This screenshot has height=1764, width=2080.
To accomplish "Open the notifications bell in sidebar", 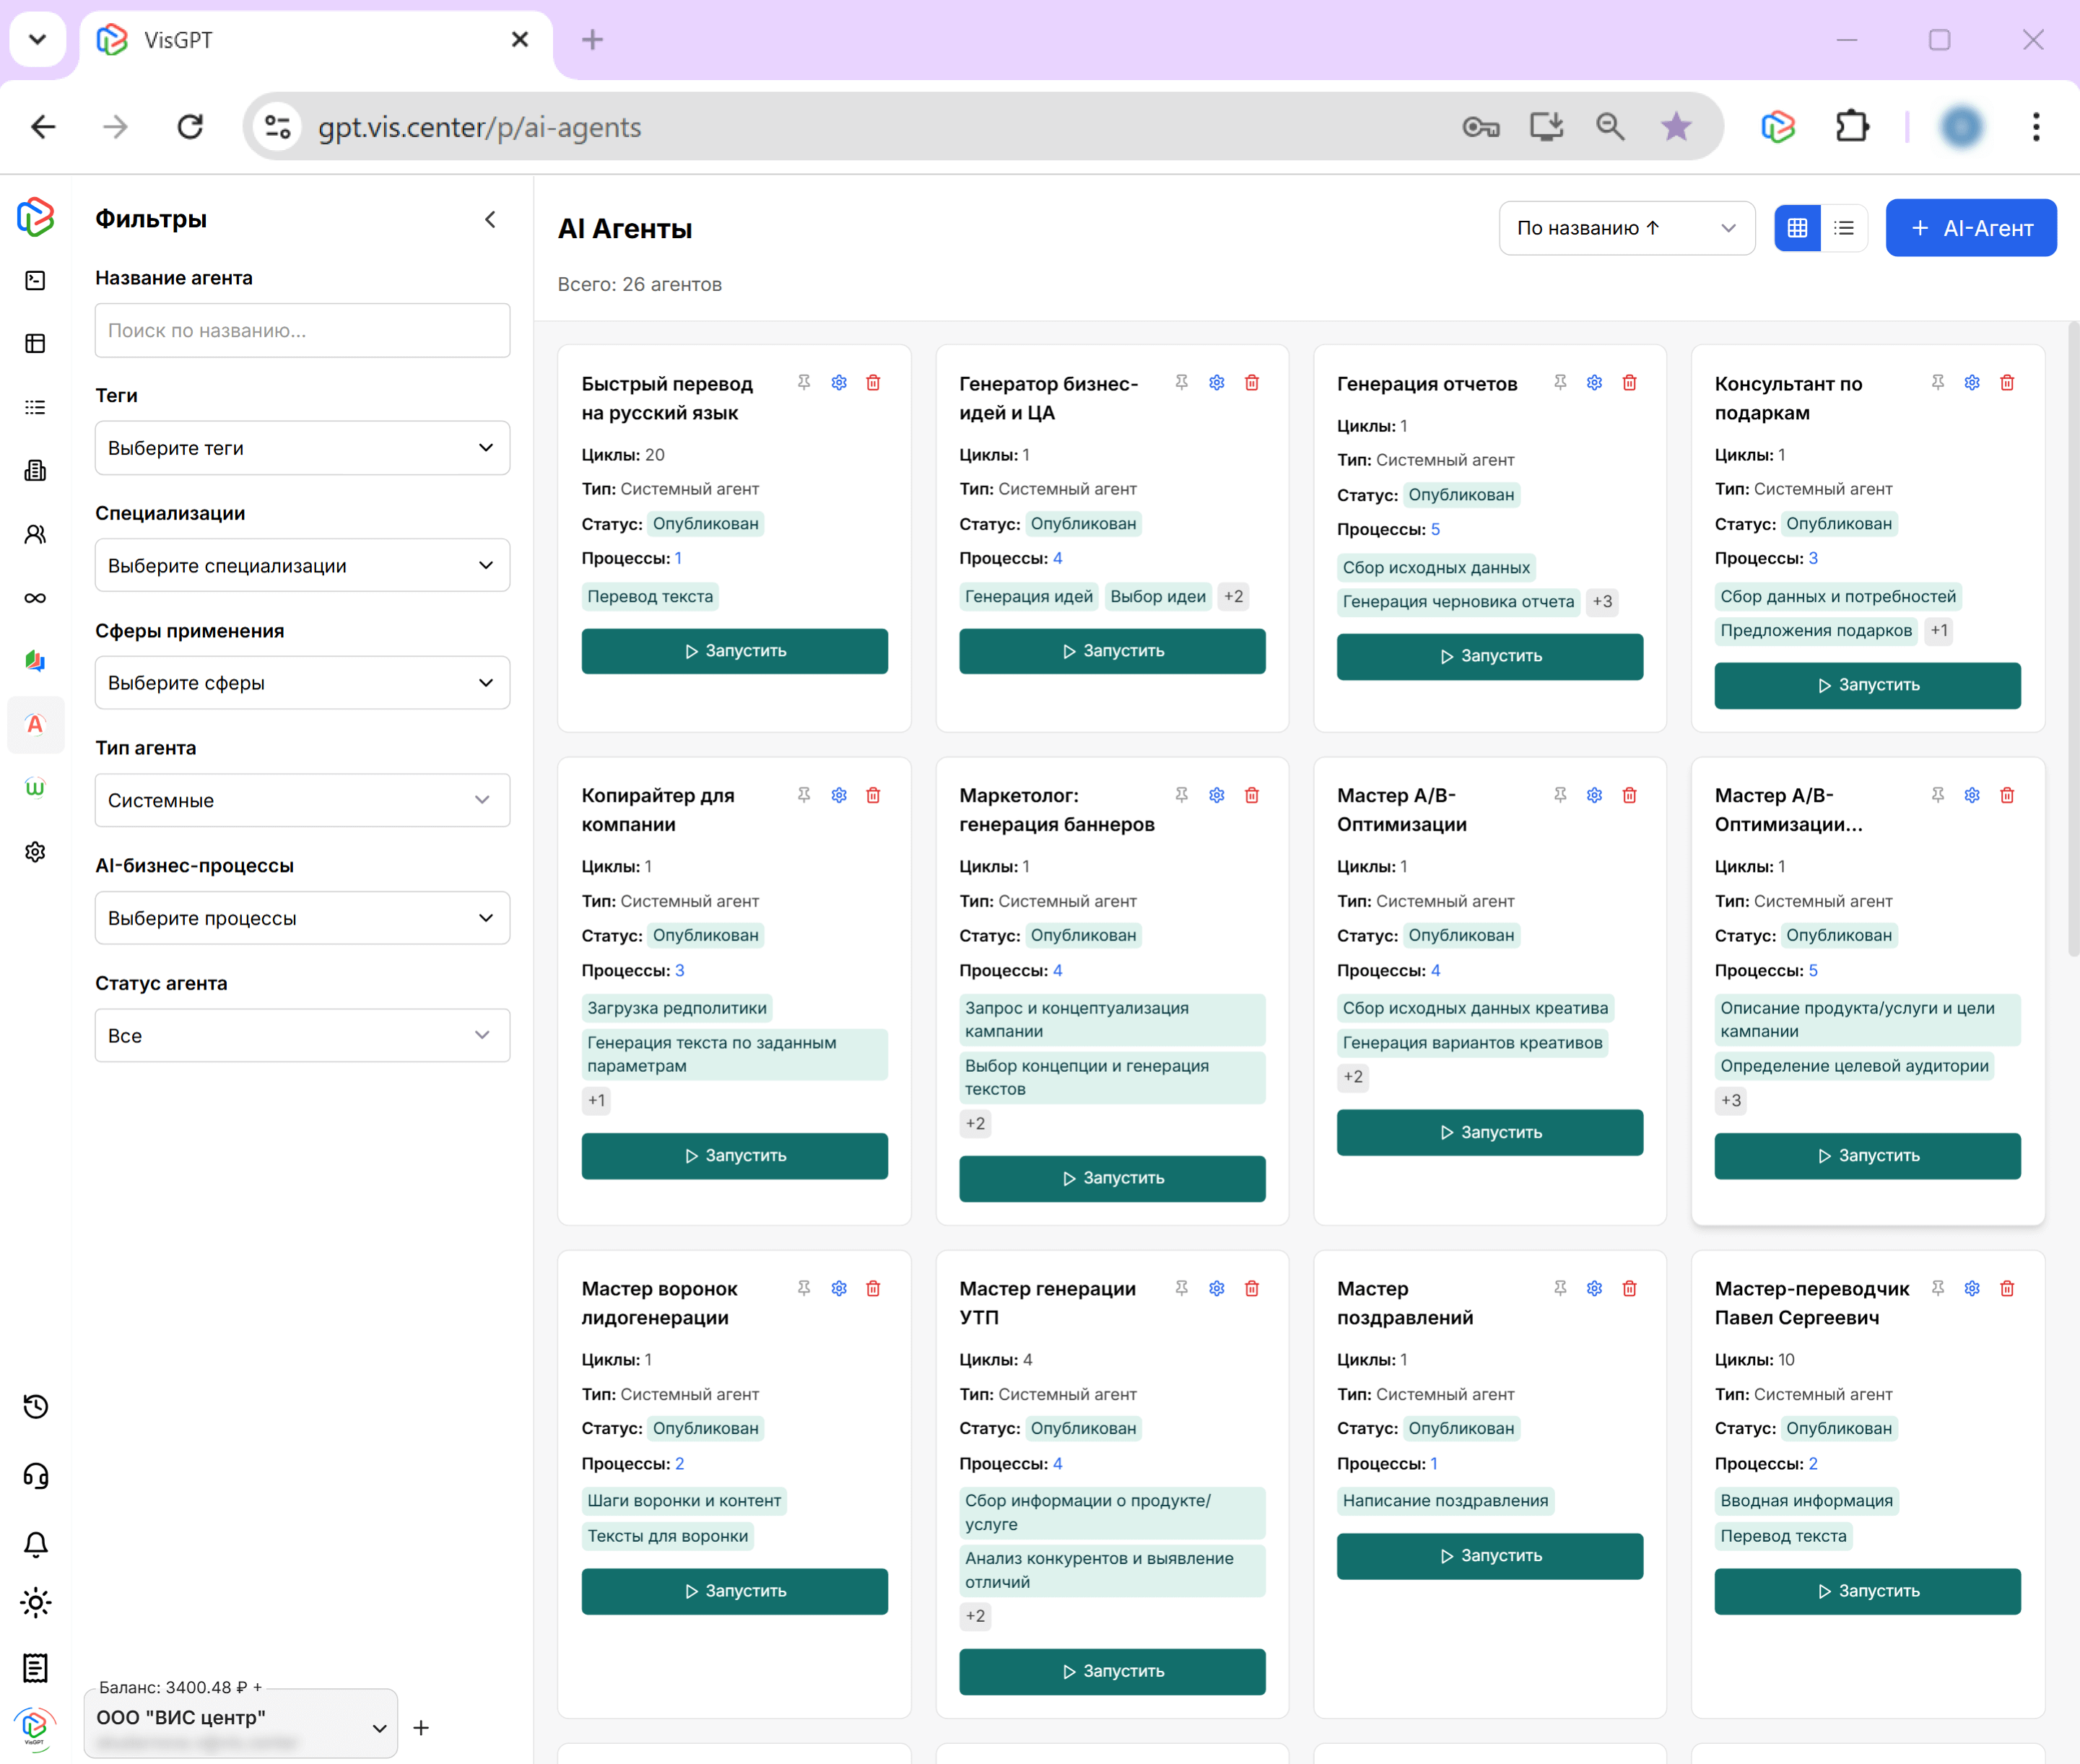I will coord(36,1544).
